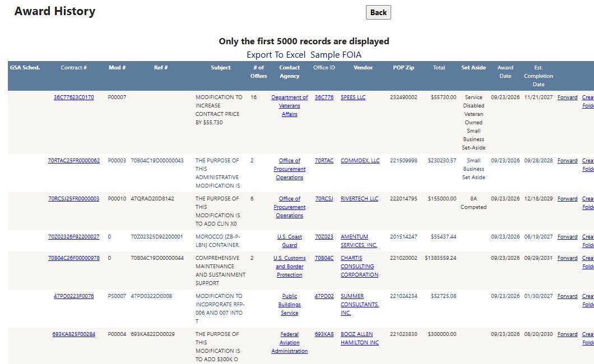Viewport: 594px width, 364px height.
Task: Click the Subject column header
Action: tap(221, 68)
